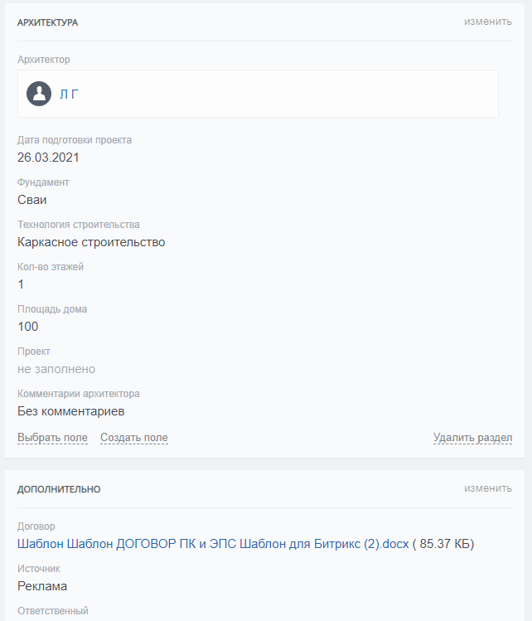
Task: Click the Площадь дома value 100
Action: pyautogui.click(x=27, y=327)
